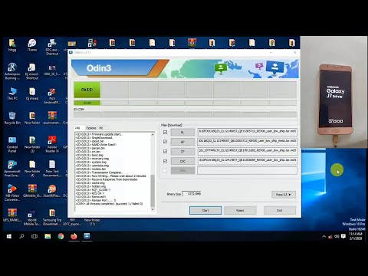Open the Mass D/L dropdown
This screenshot has width=368, height=276.
pos(284,195)
